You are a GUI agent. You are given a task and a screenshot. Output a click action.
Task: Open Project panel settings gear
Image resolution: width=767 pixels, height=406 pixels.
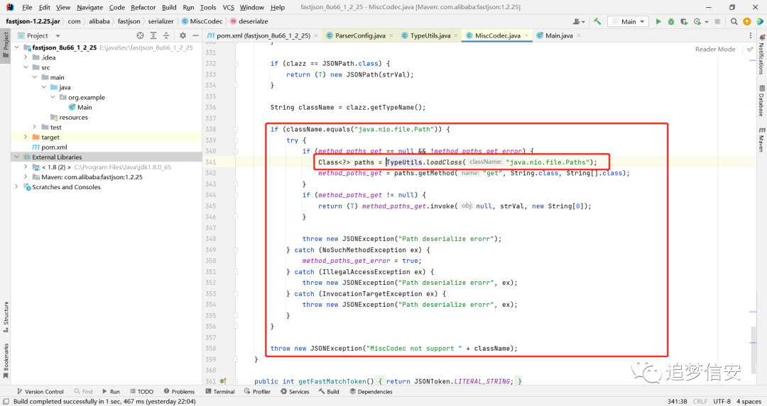tap(183, 35)
